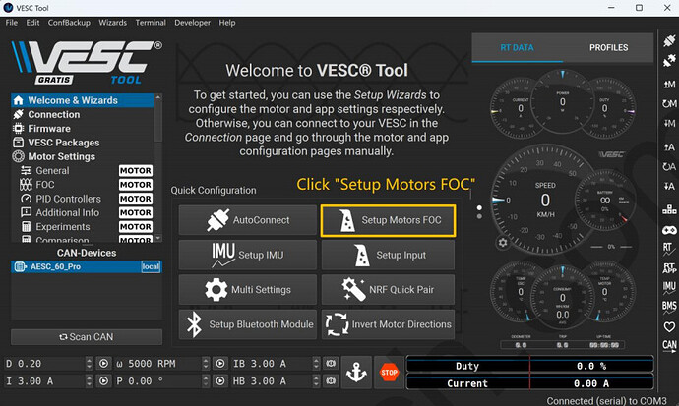Open Additional Info motor page
Image resolution: width=679 pixels, height=406 pixels.
pyautogui.click(x=83, y=212)
